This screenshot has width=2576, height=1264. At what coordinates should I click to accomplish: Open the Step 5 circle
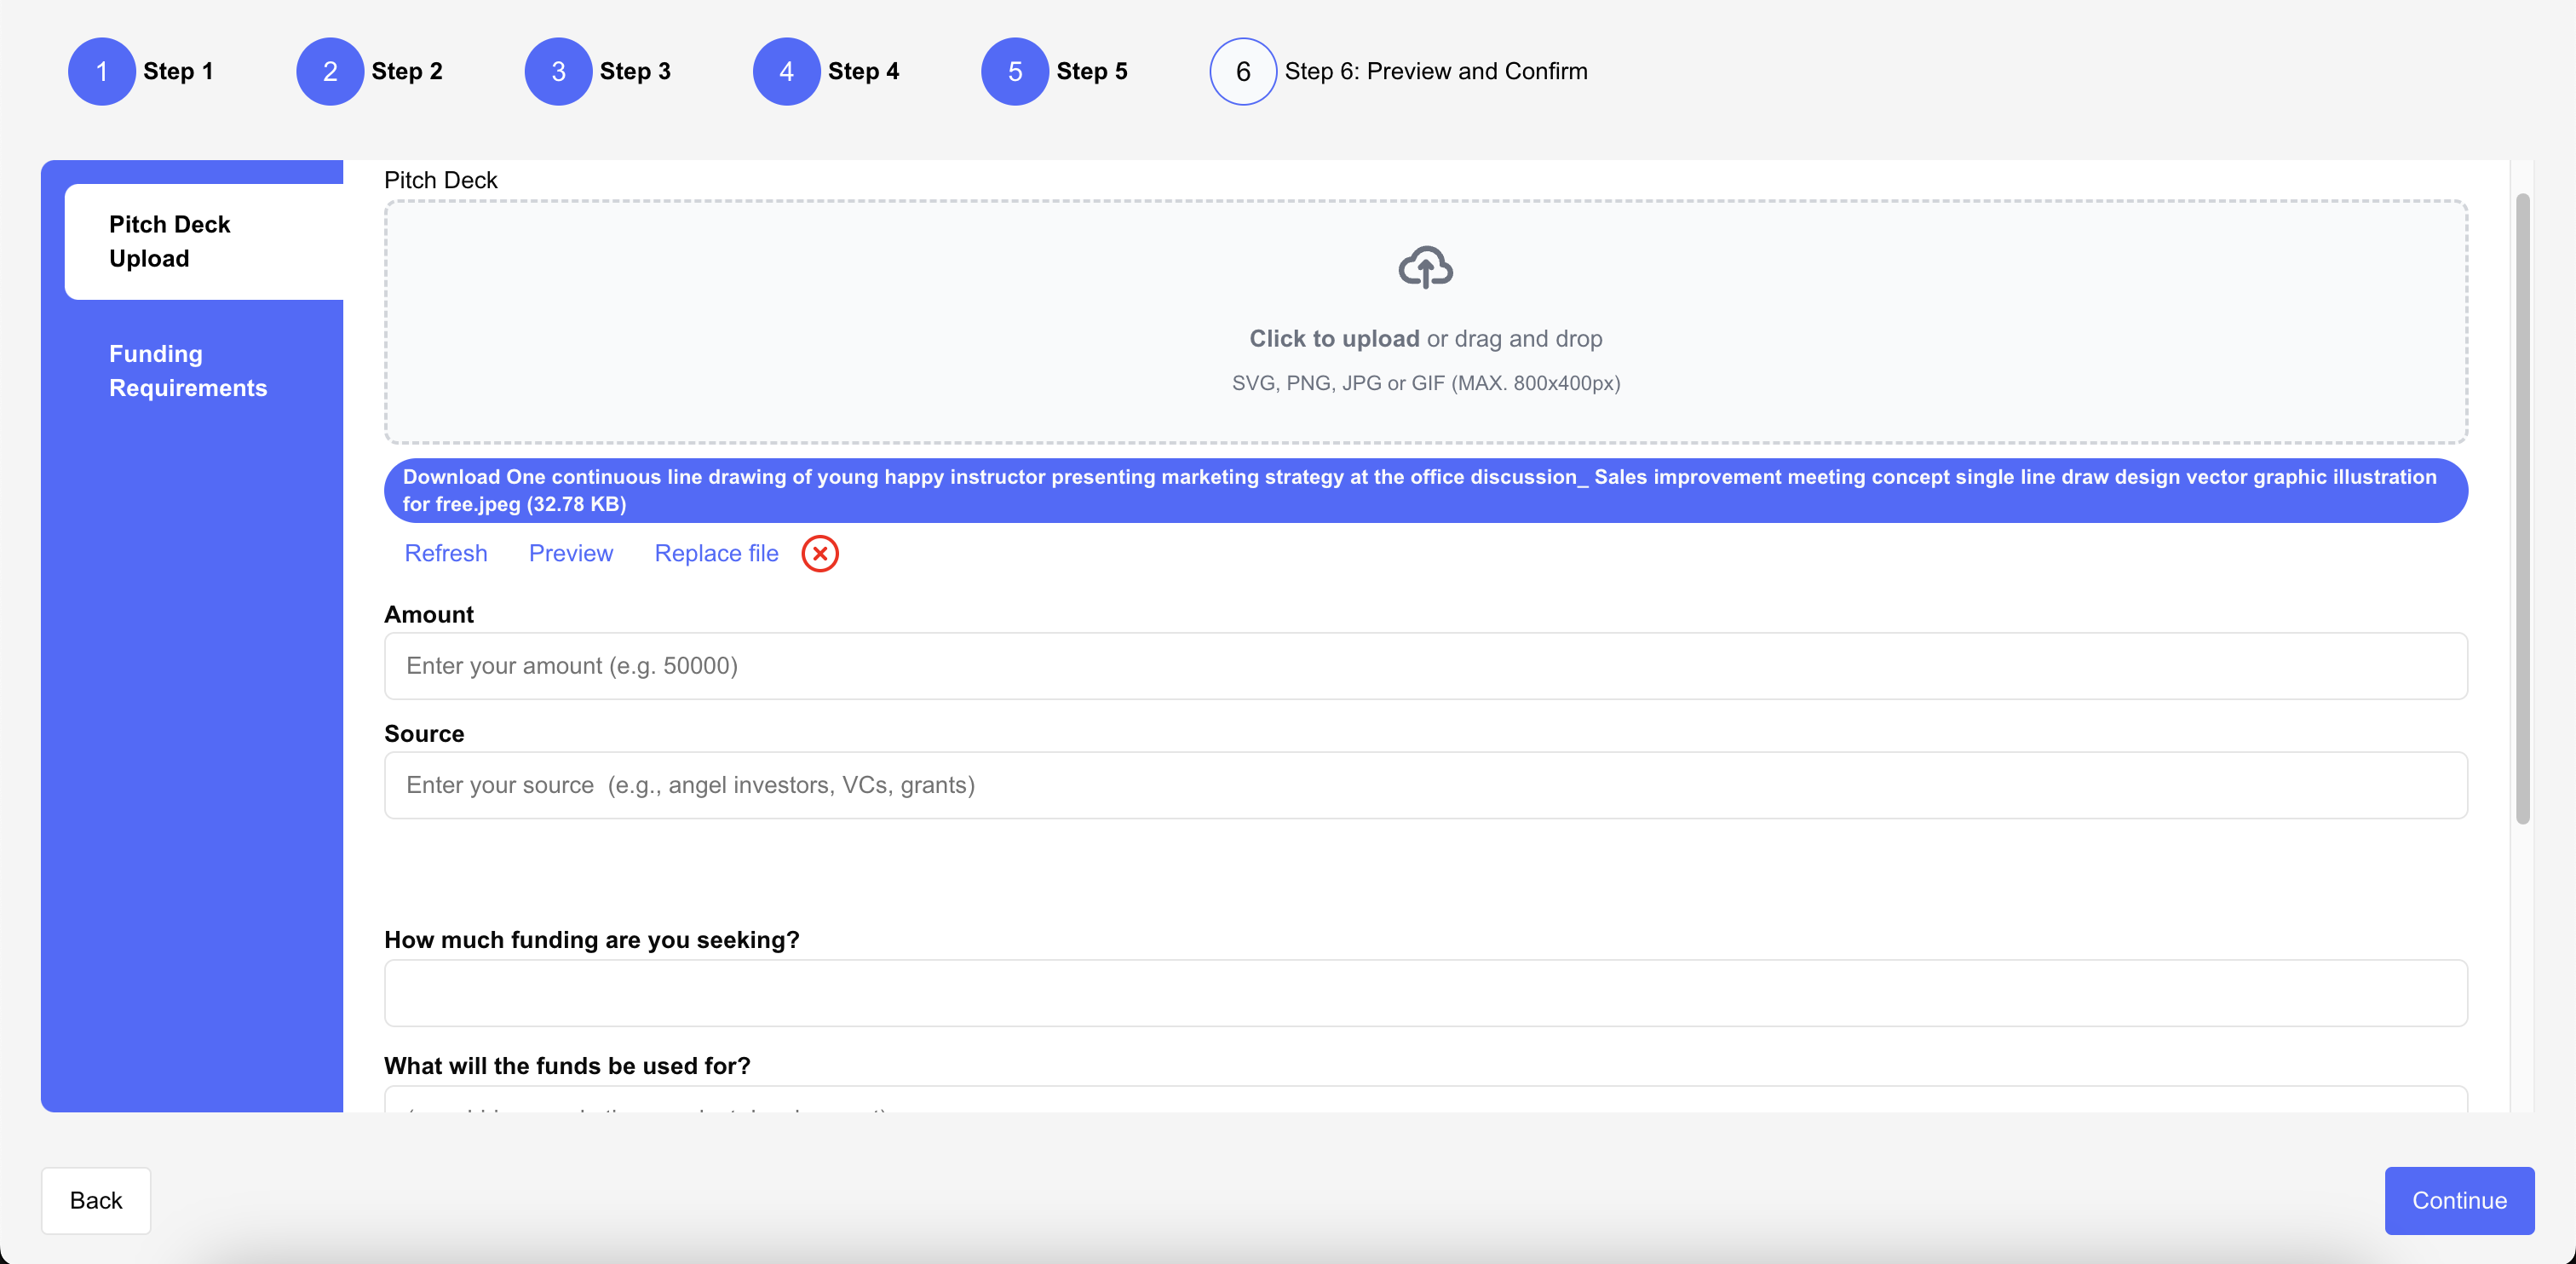[x=1014, y=71]
